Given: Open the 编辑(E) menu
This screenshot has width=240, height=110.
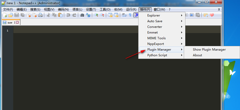Looking at the screenshot, I should [x=21, y=10].
